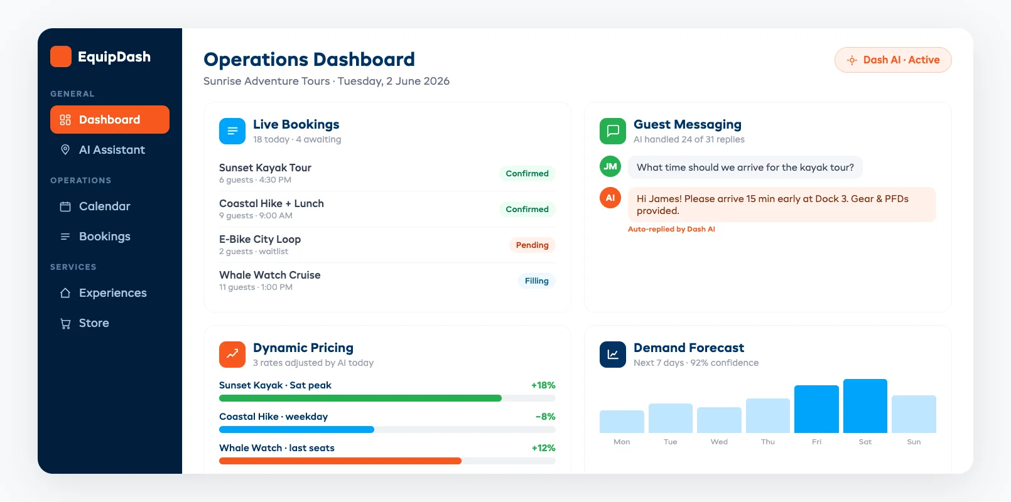Screen dimensions: 1011x502
Task: Click the Coastal Hike · weekday label
Action: point(273,417)
